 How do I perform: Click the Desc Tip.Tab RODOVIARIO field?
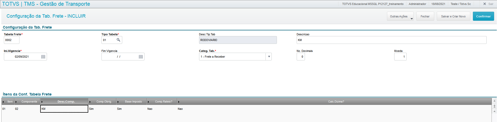238,40
